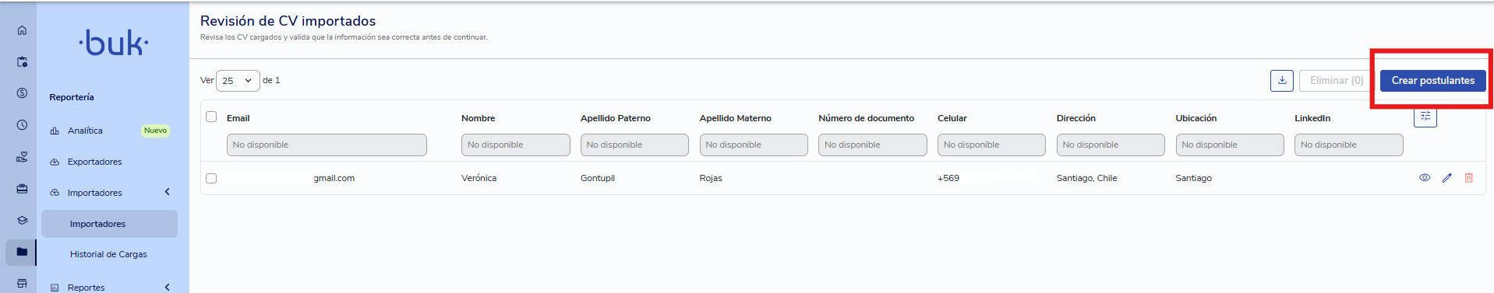Viewport: 1494px width, 293px height.
Task: Delete Verónica's row with trash icon
Action: 1469,178
